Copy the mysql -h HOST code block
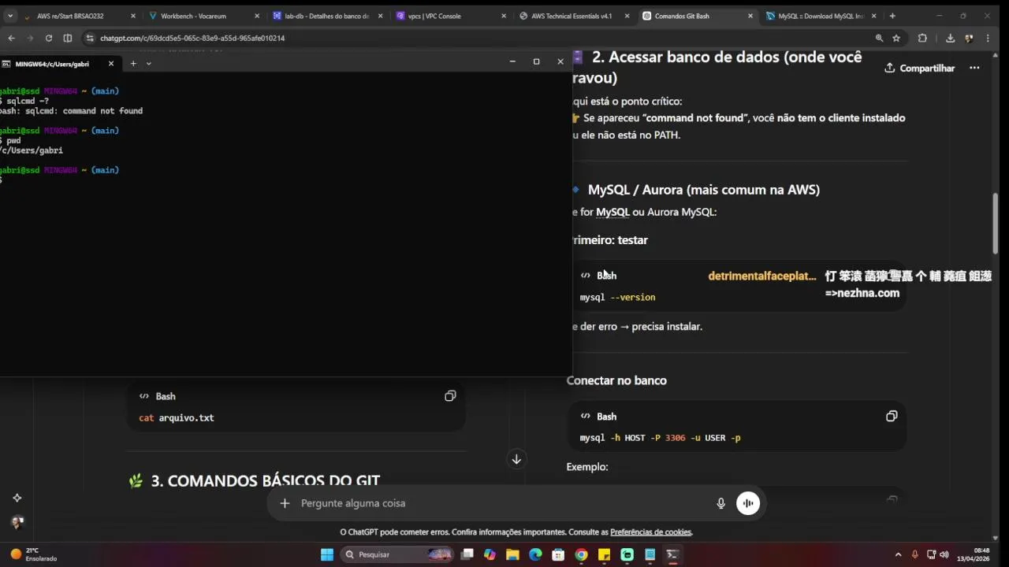 click(x=892, y=416)
